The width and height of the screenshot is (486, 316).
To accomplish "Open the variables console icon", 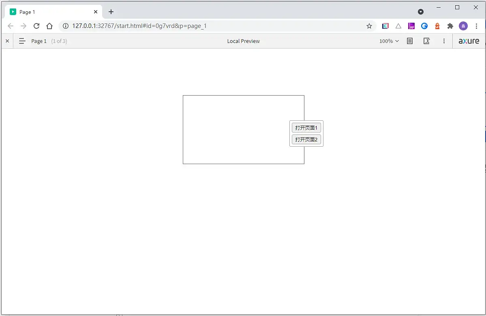I will 426,41.
